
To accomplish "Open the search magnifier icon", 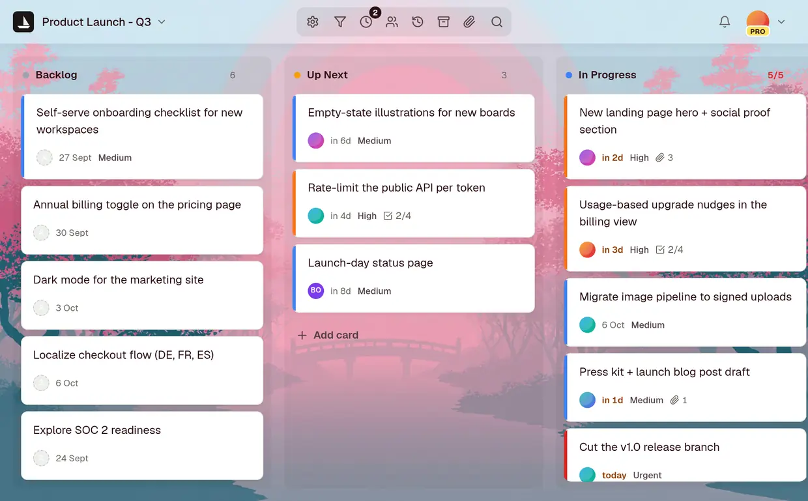I will (497, 22).
